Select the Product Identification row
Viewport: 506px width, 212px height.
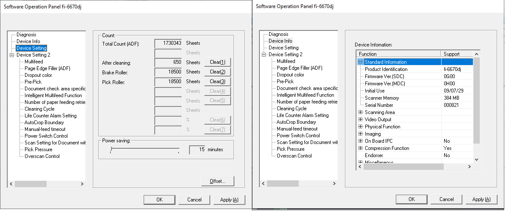point(415,70)
